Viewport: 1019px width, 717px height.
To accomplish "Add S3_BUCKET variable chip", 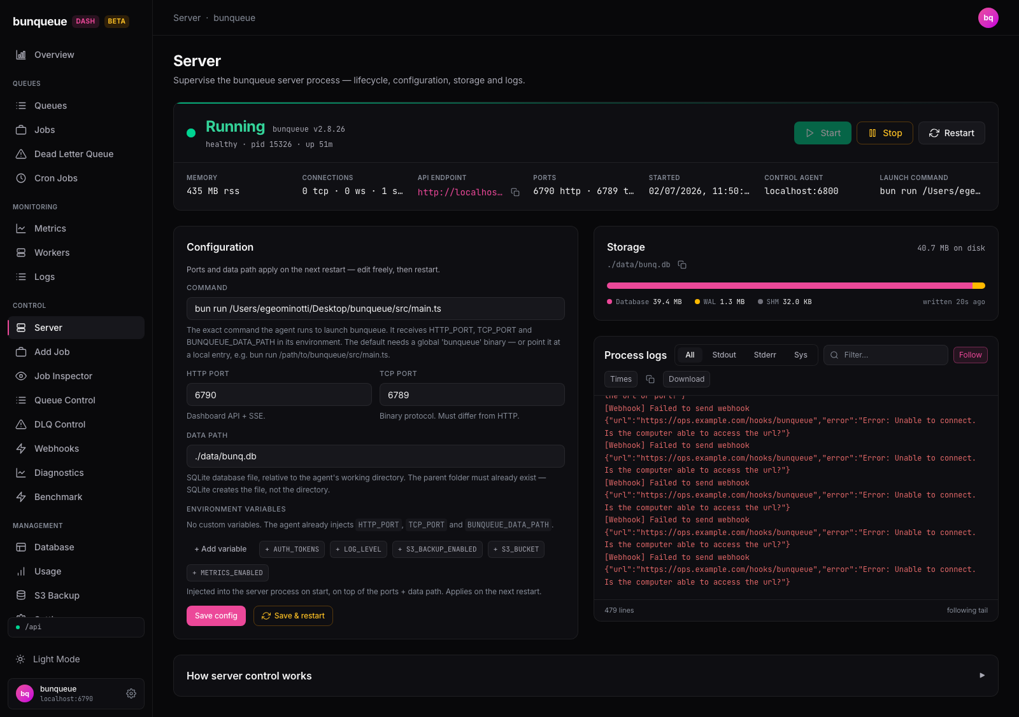I will 516,549.
